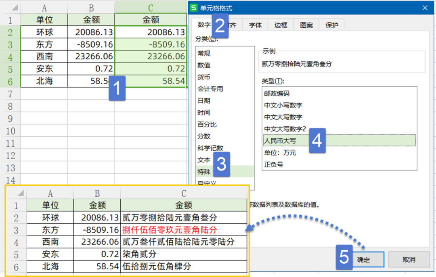Choose 中文大写数字 type
Screen dimensions: 436x277
(x=339, y=117)
